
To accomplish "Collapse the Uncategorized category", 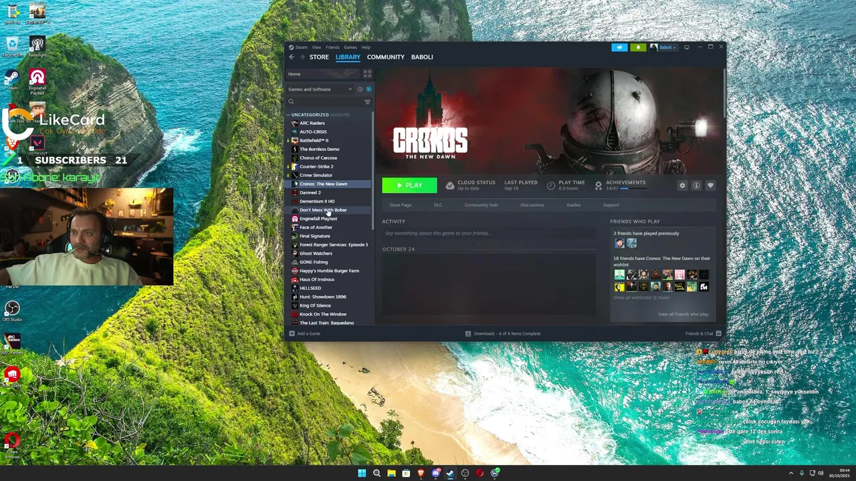I will coord(288,114).
